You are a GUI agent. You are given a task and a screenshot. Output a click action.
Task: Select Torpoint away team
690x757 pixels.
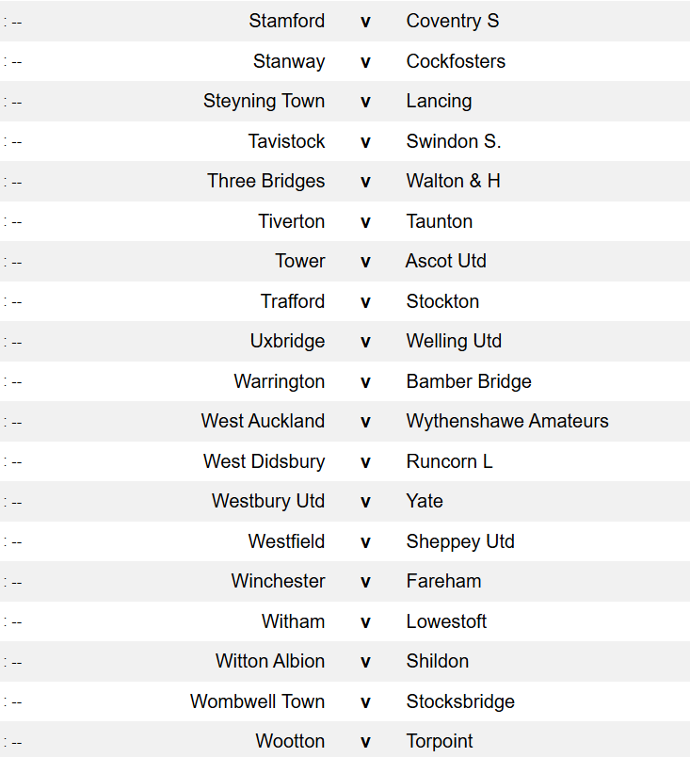click(440, 742)
